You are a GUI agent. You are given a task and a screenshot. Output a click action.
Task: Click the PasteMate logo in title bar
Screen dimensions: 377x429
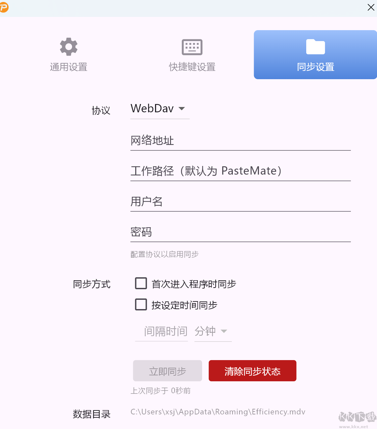pyautogui.click(x=4, y=7)
